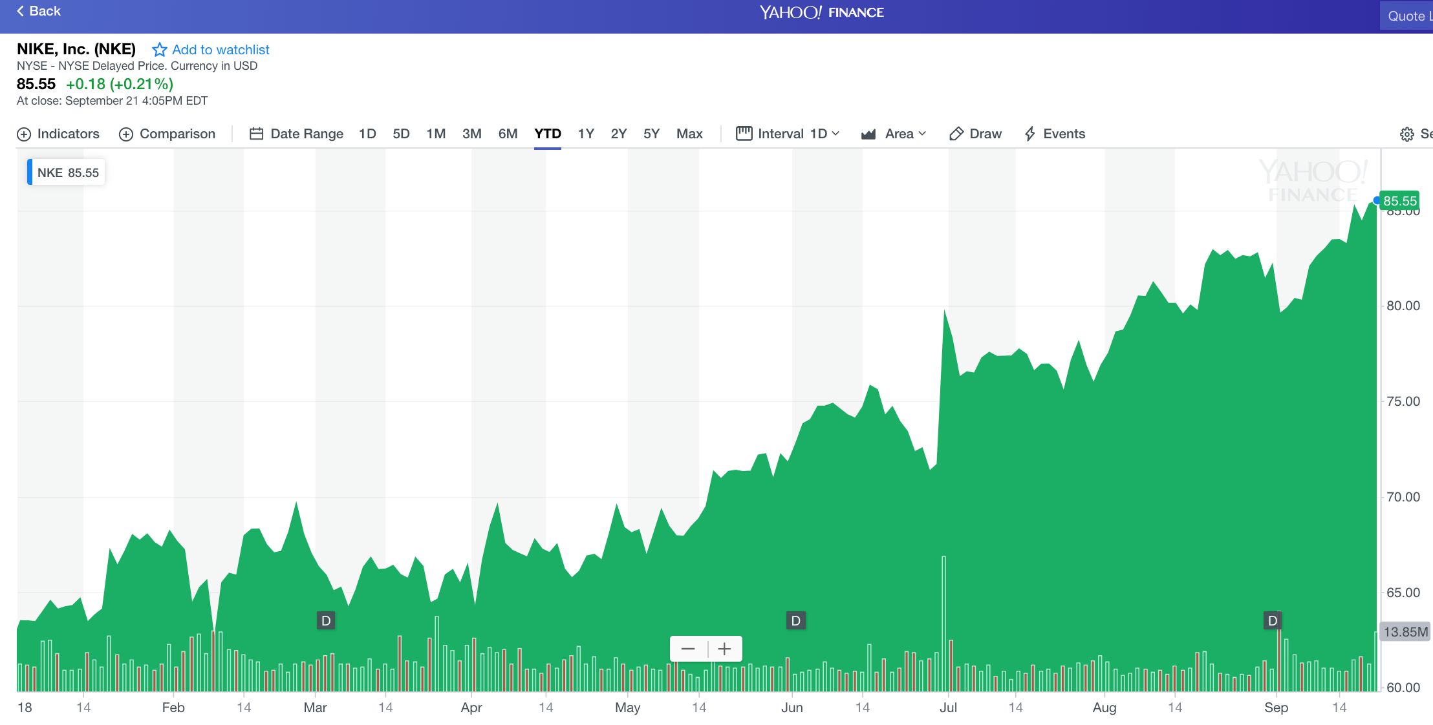Click the watchlist star icon
Viewport: 1433px width, 725px height.
coord(159,50)
